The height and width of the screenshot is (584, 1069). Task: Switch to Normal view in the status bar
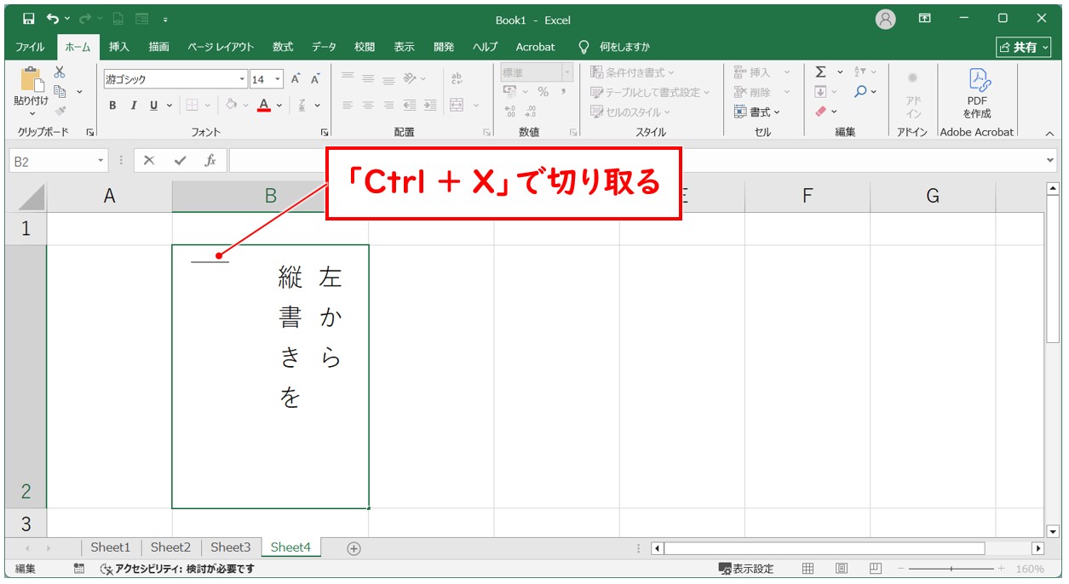tap(808, 569)
